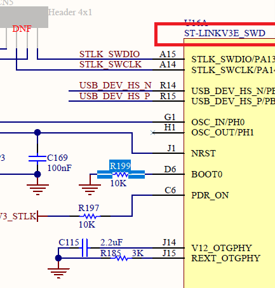Click pin number G1
The height and width of the screenshot is (288, 275).
coord(170,117)
